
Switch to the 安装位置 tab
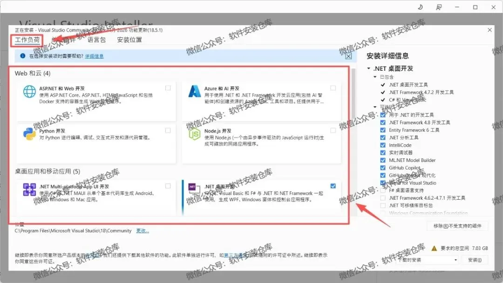coord(129,40)
